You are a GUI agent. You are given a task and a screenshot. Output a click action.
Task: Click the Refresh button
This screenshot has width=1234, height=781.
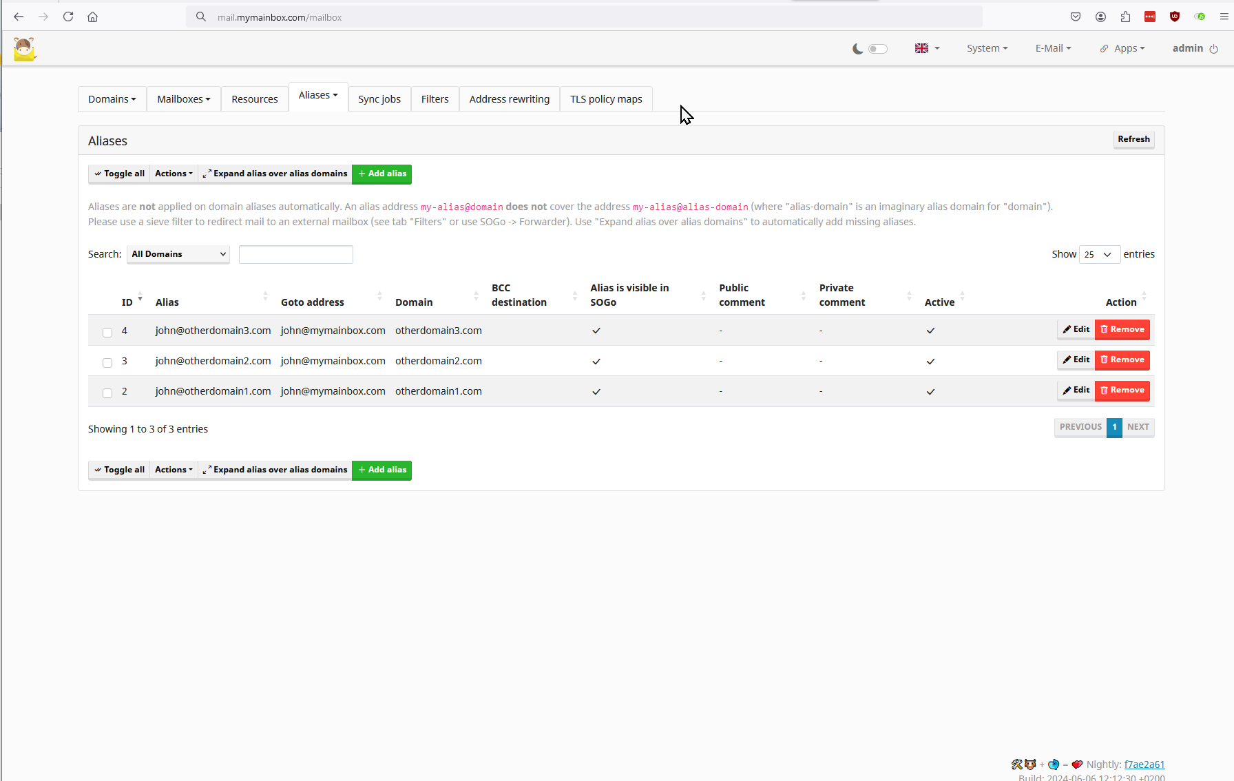1133,139
